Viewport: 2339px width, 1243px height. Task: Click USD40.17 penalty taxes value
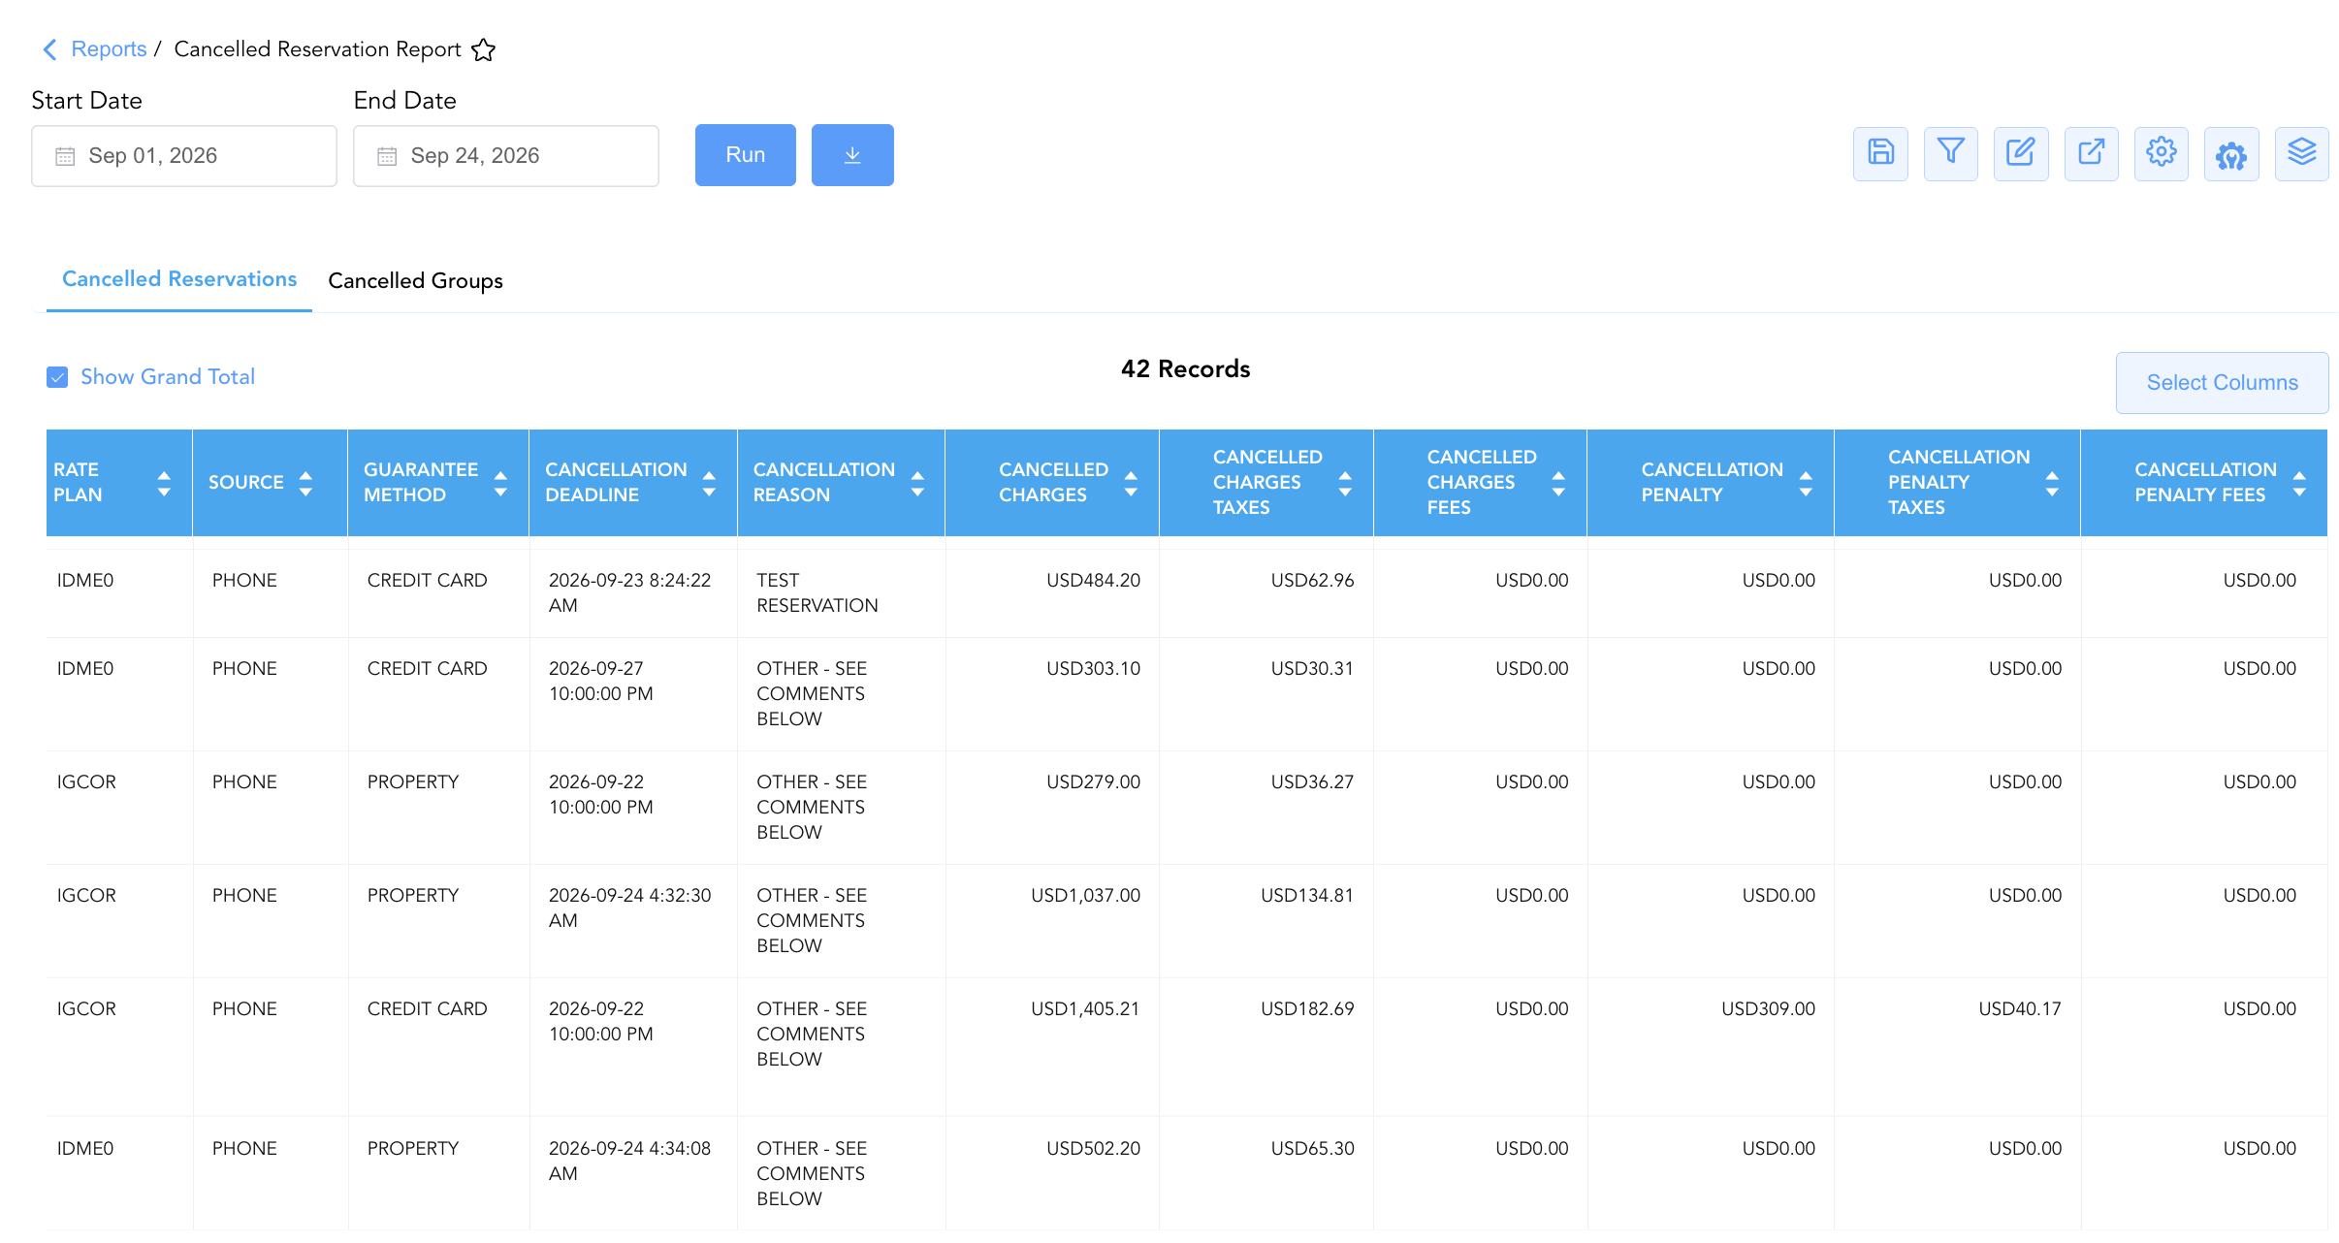[2020, 1009]
